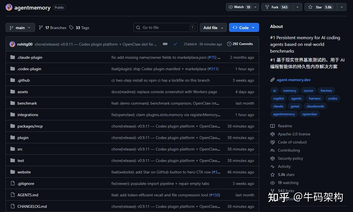Select the hermes topic tag
This screenshot has width=353, height=212.
click(326, 91)
